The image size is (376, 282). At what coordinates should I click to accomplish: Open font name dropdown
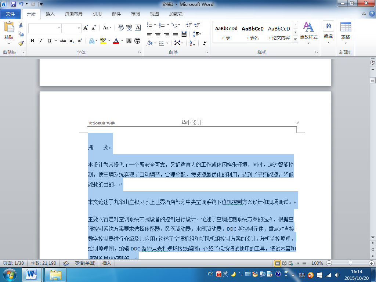point(59,28)
